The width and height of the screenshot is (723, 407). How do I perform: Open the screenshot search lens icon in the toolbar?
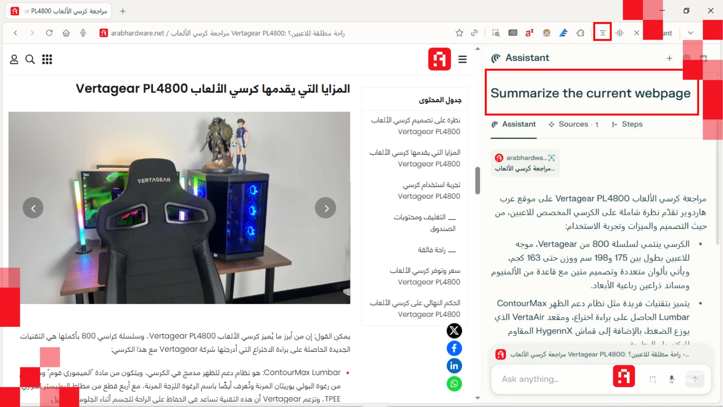pos(496,33)
